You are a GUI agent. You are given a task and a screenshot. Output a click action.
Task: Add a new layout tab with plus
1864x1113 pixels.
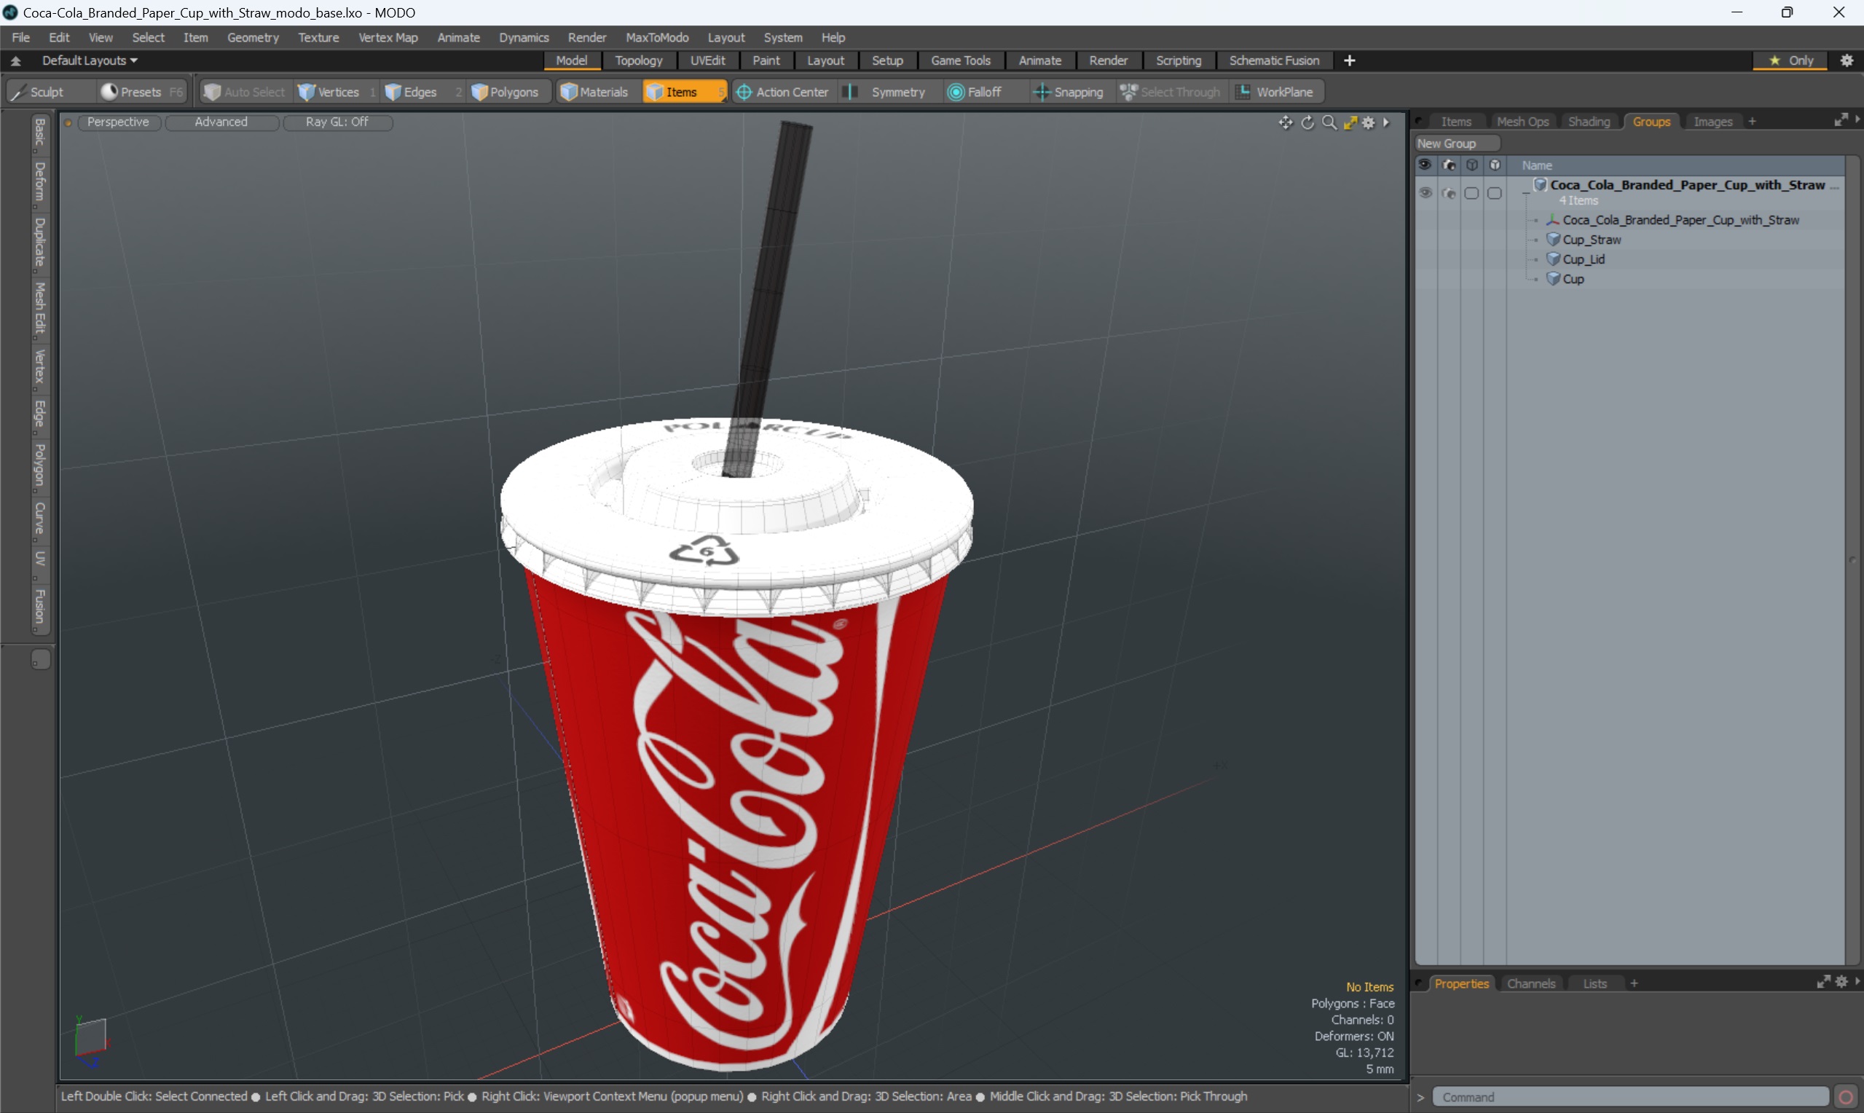[1350, 60]
